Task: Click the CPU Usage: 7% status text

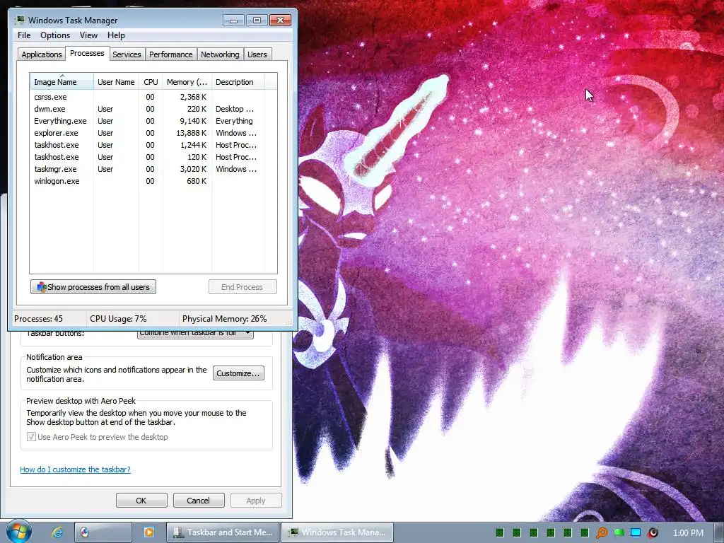Action: (x=118, y=319)
